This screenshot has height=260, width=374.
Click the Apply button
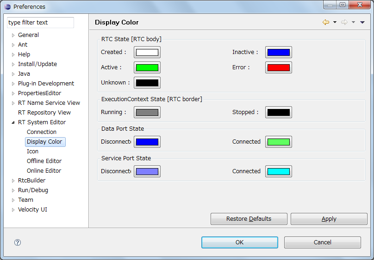pos(329,219)
